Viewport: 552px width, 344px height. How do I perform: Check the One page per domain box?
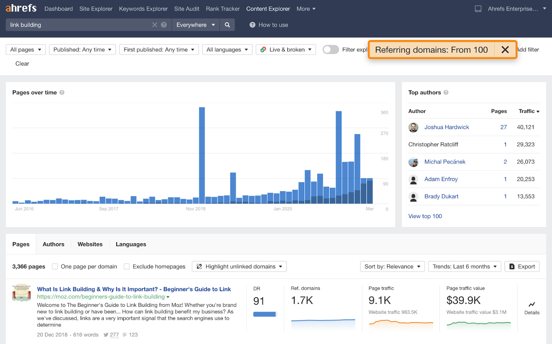55,266
